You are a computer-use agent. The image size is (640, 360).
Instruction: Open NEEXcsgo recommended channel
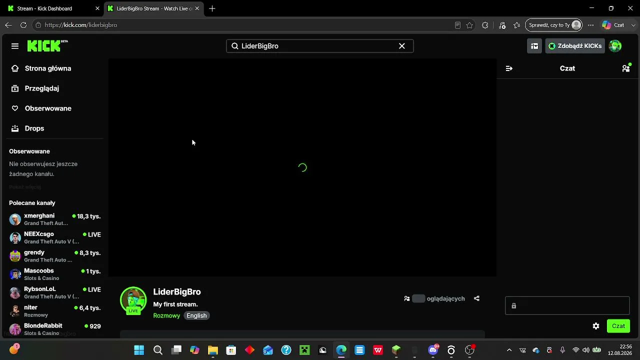[x=55, y=237]
